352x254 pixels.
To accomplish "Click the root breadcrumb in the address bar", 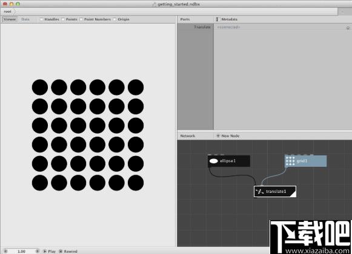I will click(x=7, y=11).
